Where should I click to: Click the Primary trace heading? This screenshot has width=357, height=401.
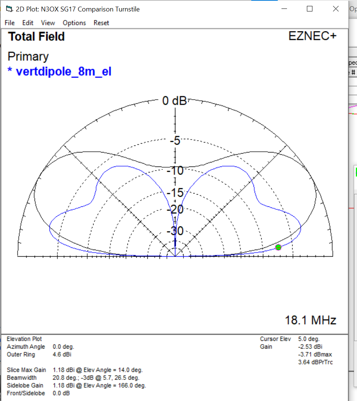[x=28, y=56]
